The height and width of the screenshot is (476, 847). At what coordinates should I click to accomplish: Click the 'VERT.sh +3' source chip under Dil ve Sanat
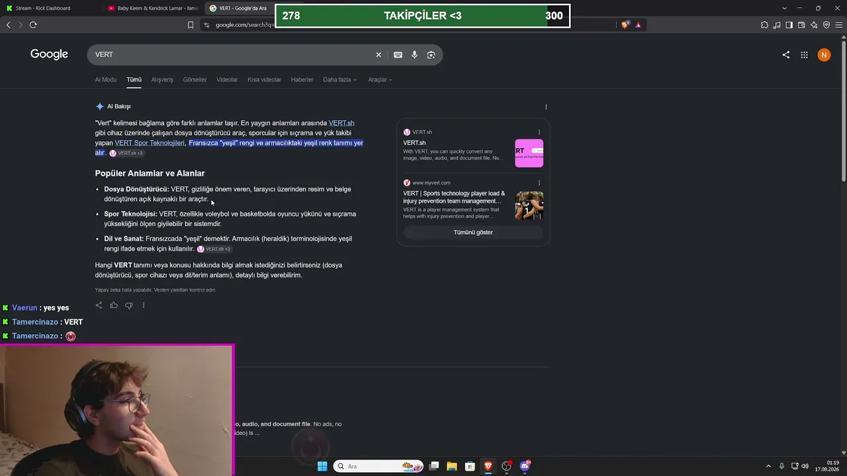pos(214,249)
